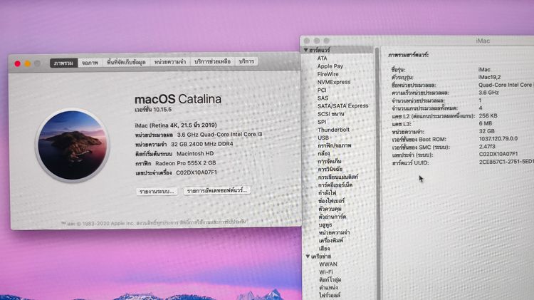
Task: Select ATA in the System Information sidebar
Action: (x=322, y=58)
